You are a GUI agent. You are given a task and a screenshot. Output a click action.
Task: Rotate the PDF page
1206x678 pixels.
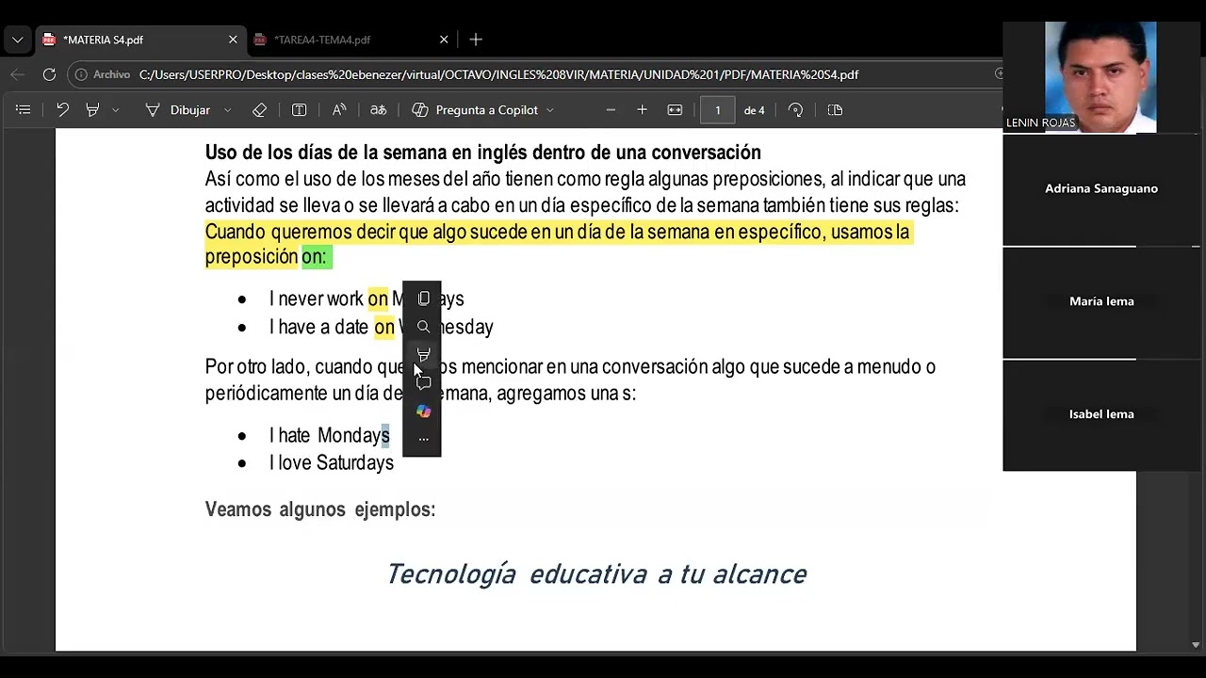point(795,110)
